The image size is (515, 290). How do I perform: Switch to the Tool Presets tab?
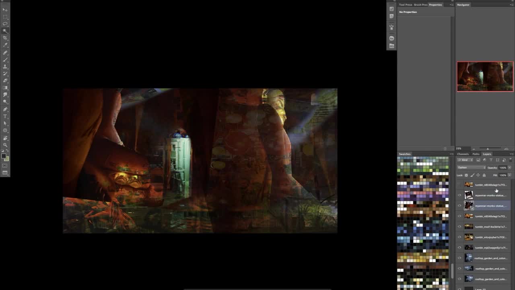click(406, 5)
